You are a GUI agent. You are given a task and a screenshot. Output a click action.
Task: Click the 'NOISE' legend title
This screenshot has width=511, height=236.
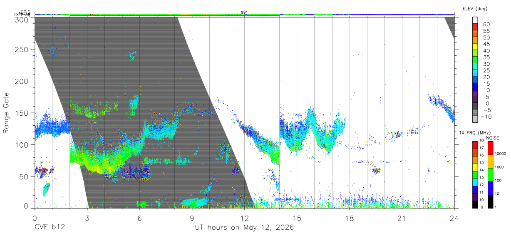(493, 138)
